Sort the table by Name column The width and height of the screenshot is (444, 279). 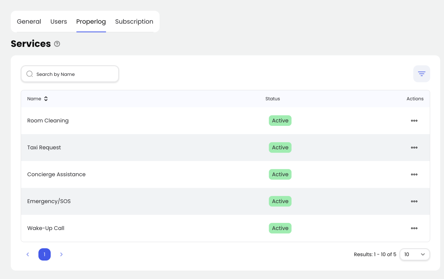[46, 99]
